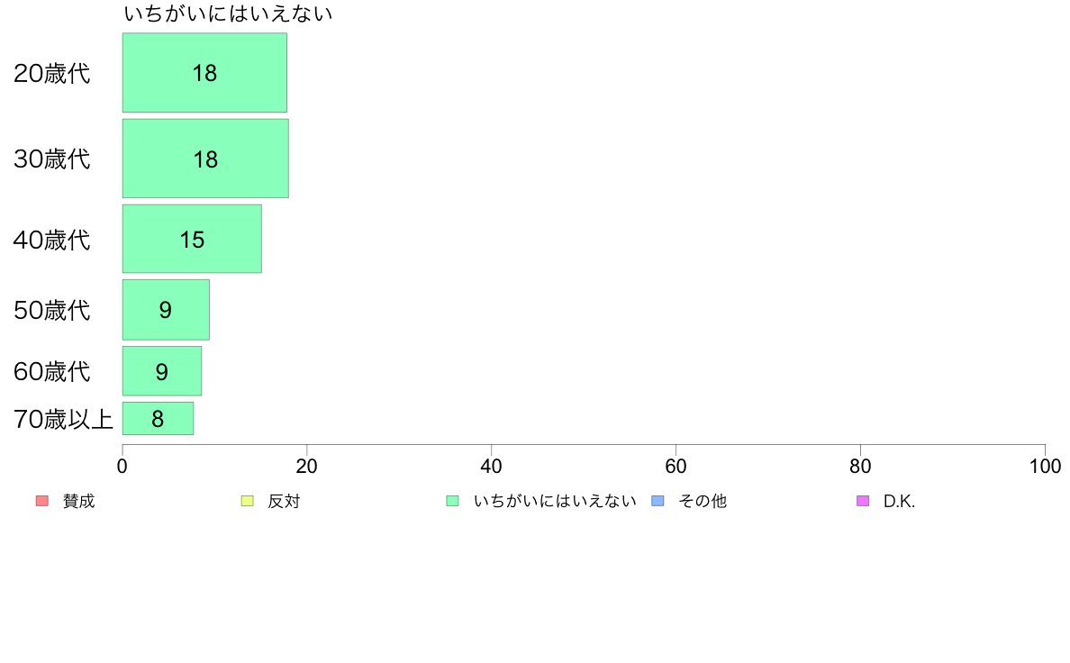This screenshot has width=1070, height=663.
Task: Click the 20歳代 axis label
Action: [x=52, y=73]
